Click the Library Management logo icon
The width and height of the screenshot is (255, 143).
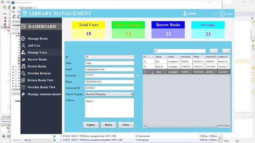coord(25,13)
